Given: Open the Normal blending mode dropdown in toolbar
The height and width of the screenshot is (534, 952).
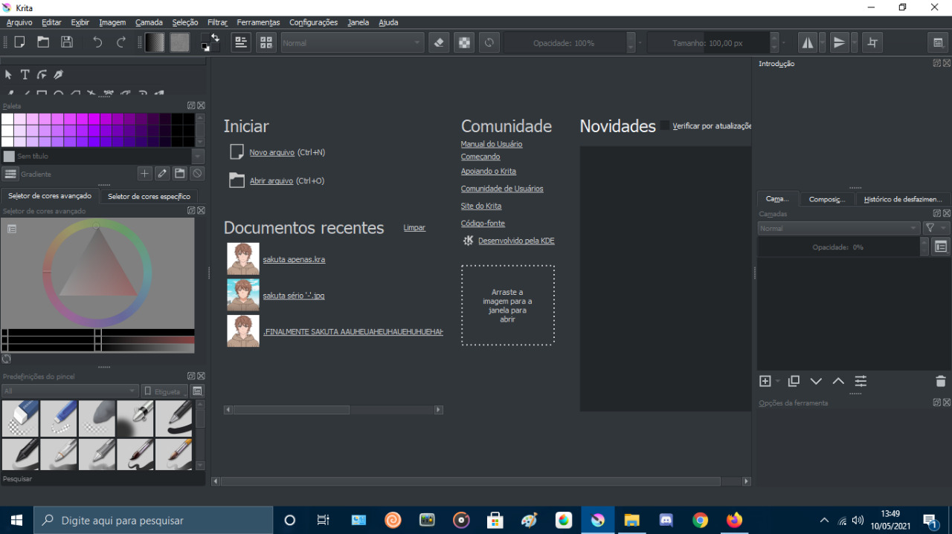Looking at the screenshot, I should coord(352,43).
